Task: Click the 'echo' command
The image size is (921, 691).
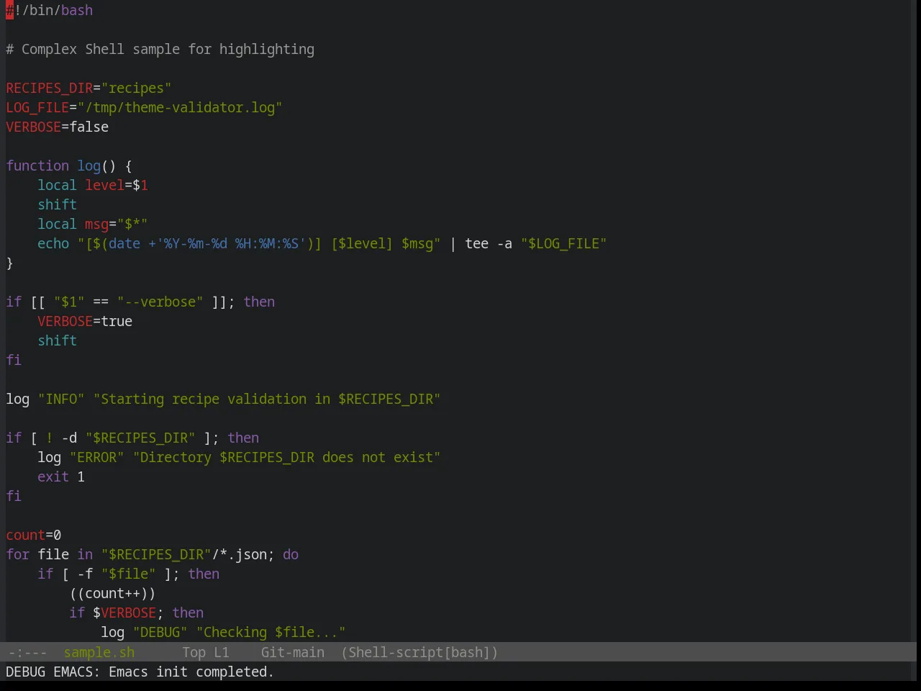Action: pyautogui.click(x=53, y=243)
